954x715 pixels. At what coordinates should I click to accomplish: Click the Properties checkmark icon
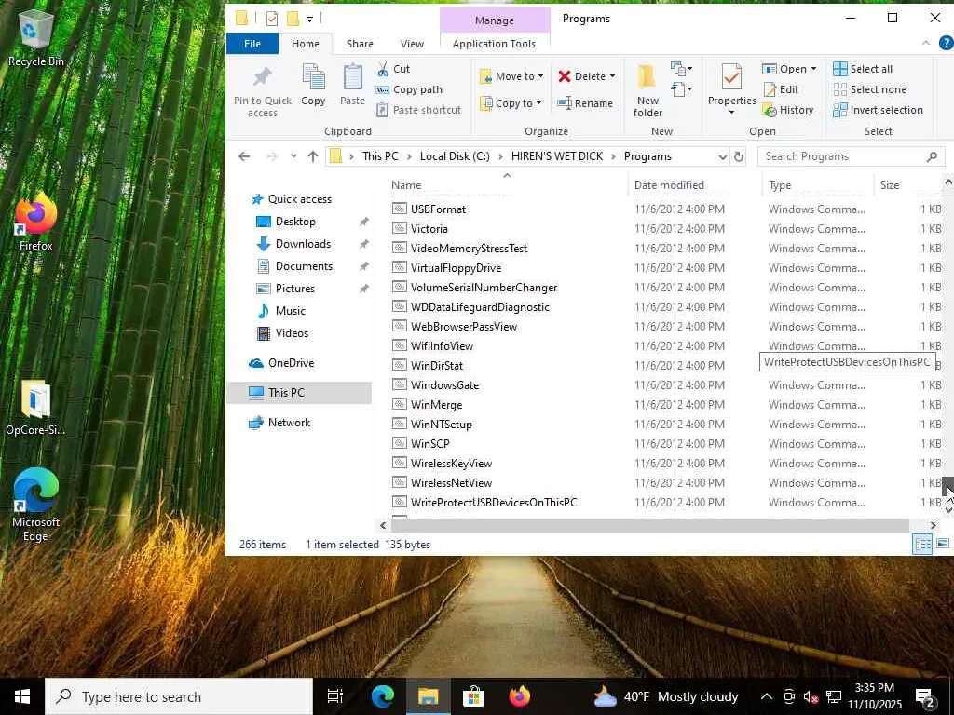[731, 77]
